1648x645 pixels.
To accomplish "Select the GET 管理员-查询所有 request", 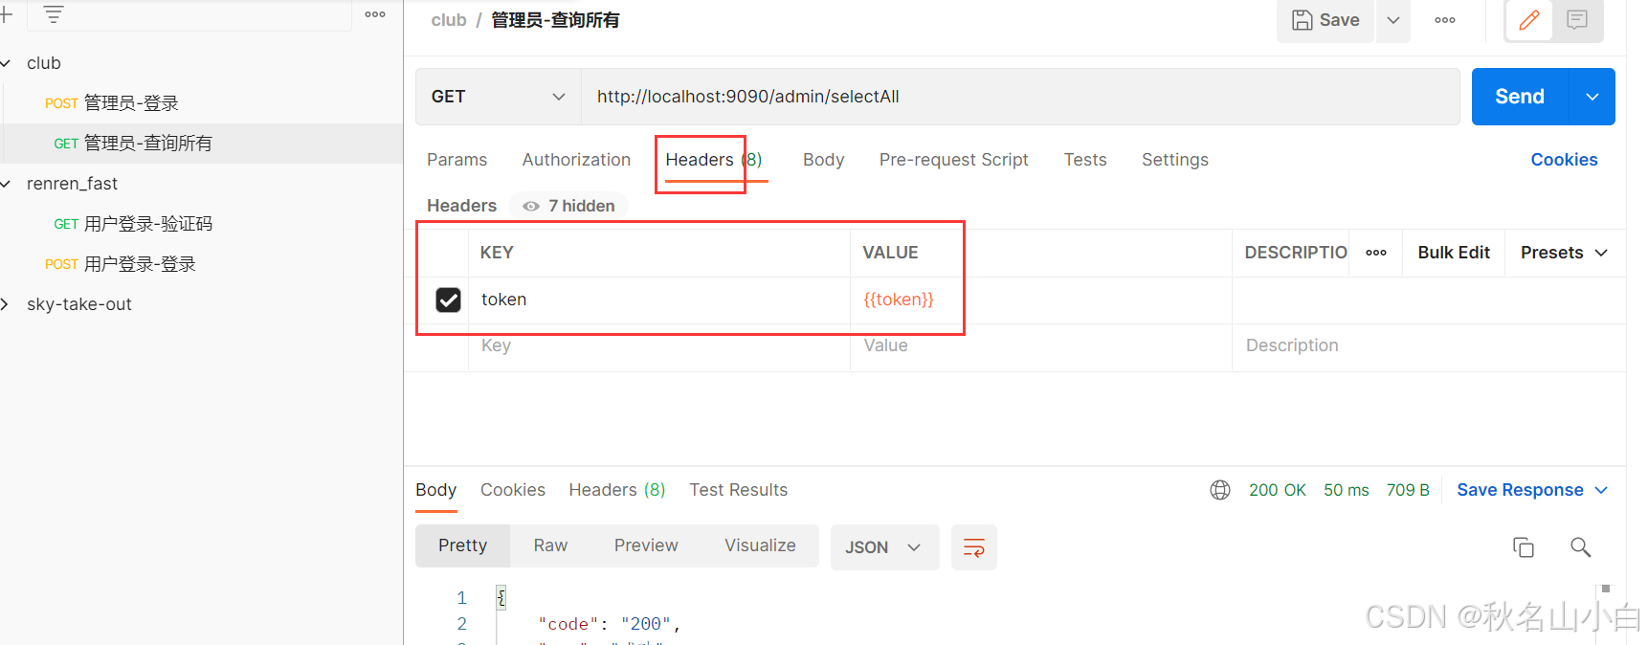I will pos(133,144).
